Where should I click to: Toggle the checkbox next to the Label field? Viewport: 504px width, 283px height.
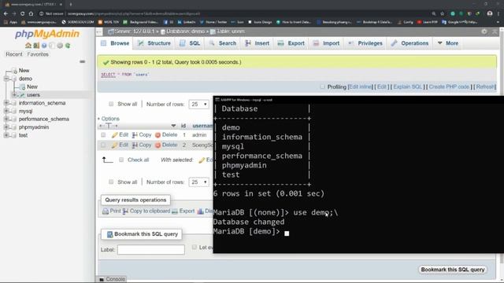tap(195, 247)
